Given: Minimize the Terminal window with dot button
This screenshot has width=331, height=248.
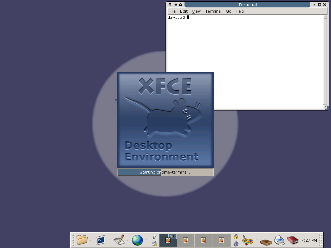Looking at the screenshot, I should [x=314, y=4].
